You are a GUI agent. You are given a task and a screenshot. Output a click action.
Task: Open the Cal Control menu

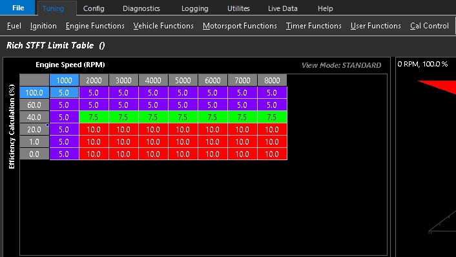click(430, 26)
